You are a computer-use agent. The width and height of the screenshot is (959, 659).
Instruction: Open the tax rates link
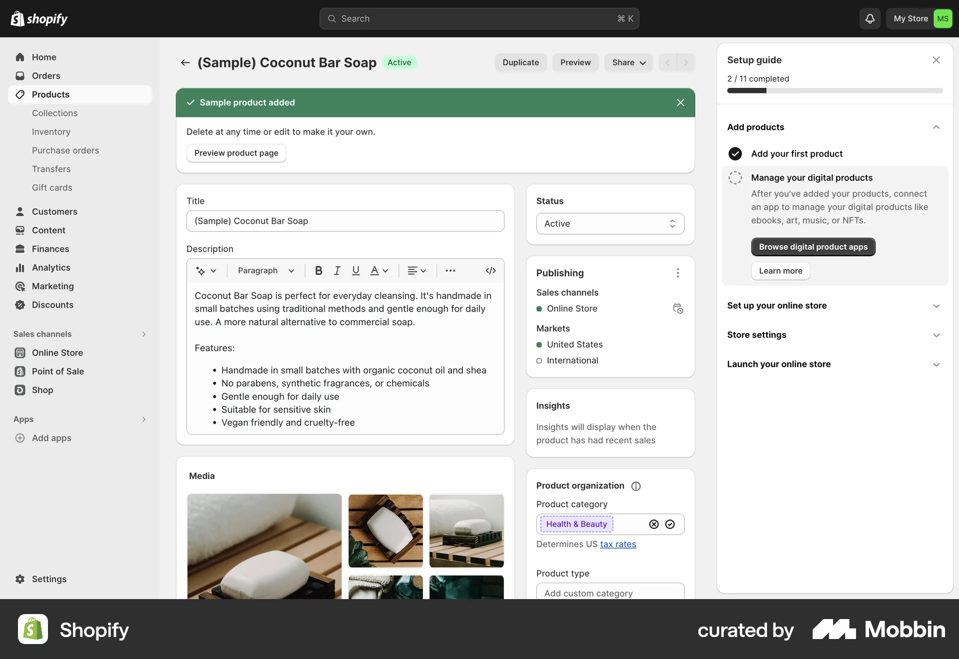pos(618,544)
